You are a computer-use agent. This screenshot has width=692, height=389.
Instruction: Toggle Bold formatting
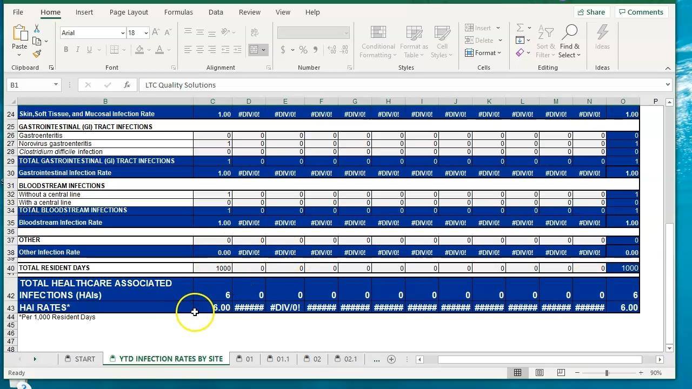66,50
